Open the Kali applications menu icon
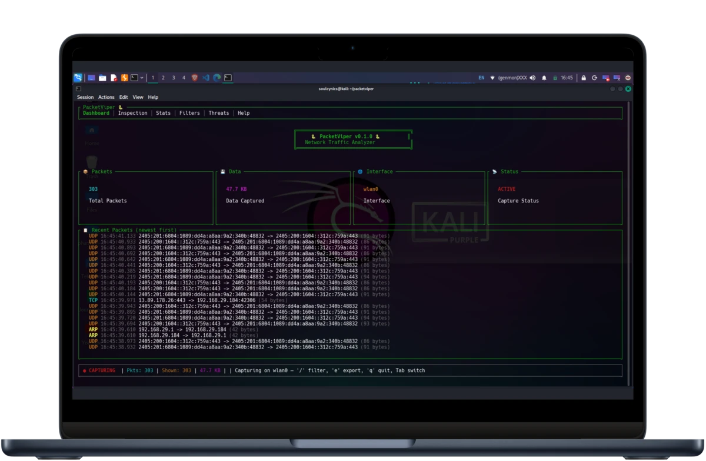This screenshot has width=706, height=461. point(78,78)
